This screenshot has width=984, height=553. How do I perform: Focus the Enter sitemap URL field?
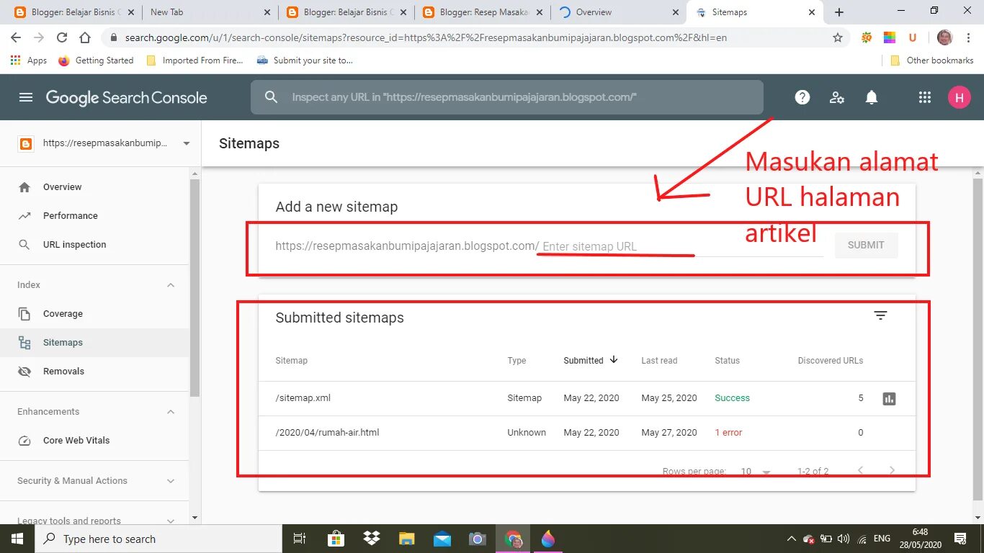(682, 246)
